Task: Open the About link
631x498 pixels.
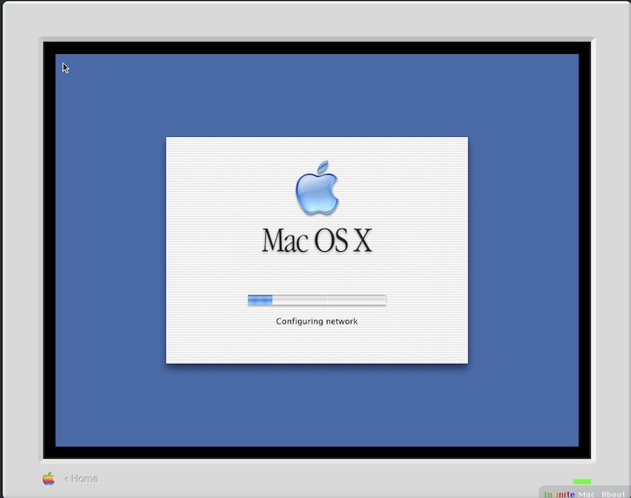Action: click(x=613, y=494)
